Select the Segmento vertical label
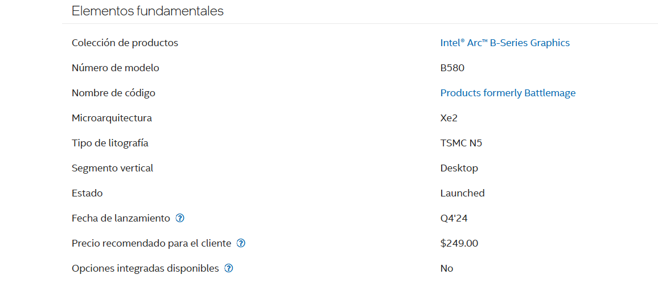This screenshot has width=658, height=299. (x=113, y=169)
